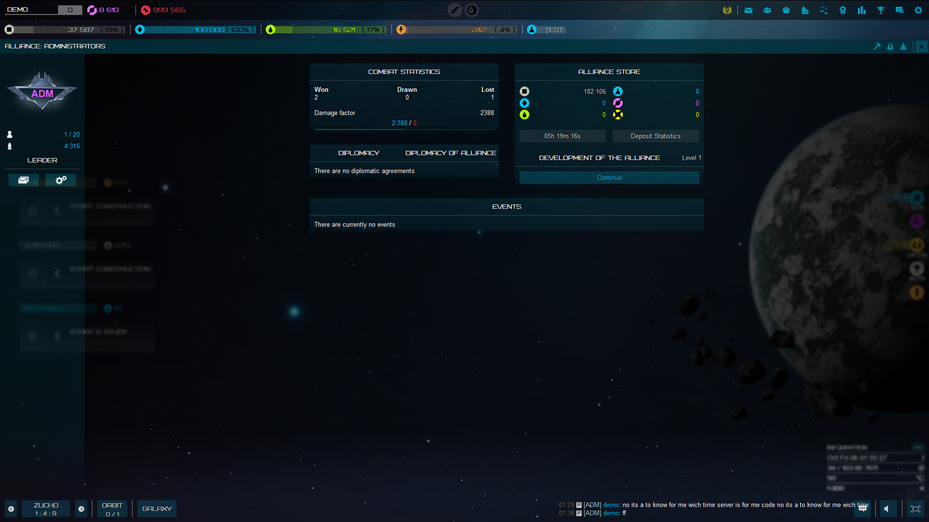This screenshot has height=522, width=929.
Task: Switch to the Diplomacy tab
Action: pyautogui.click(x=359, y=153)
